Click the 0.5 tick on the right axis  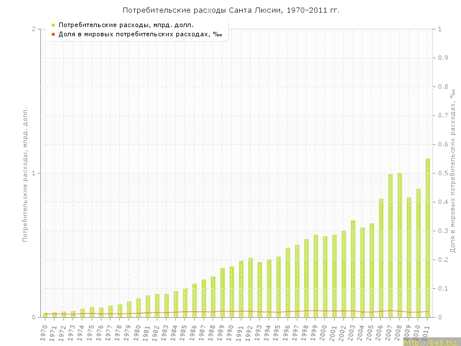click(x=443, y=173)
